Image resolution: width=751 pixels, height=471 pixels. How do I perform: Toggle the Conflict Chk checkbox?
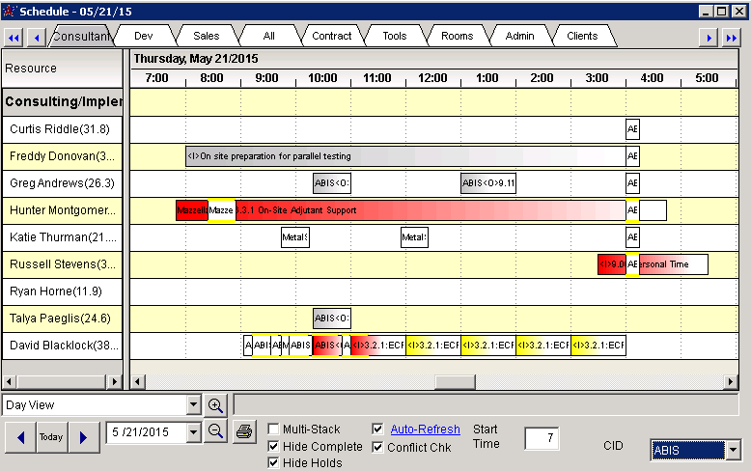(378, 447)
